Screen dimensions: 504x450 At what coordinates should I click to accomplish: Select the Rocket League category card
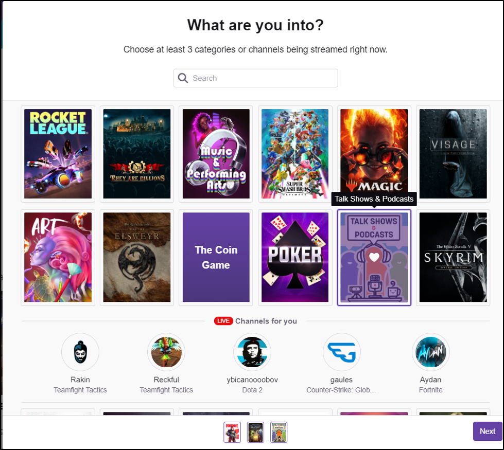tap(58, 154)
